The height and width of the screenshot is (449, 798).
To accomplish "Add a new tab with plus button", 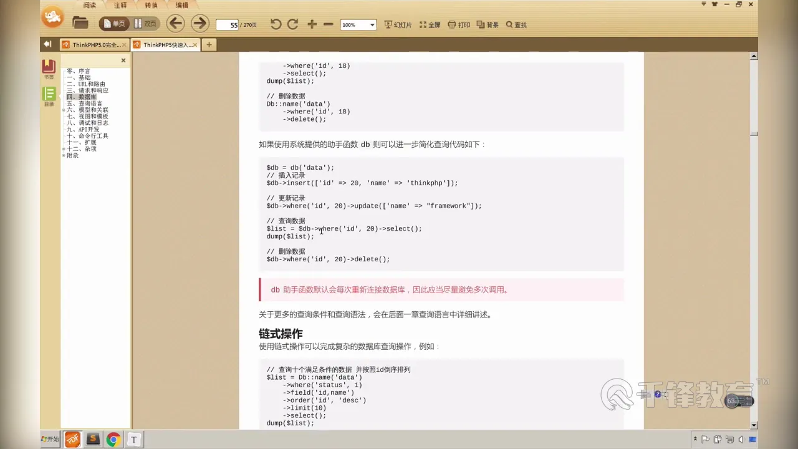I will coord(209,45).
